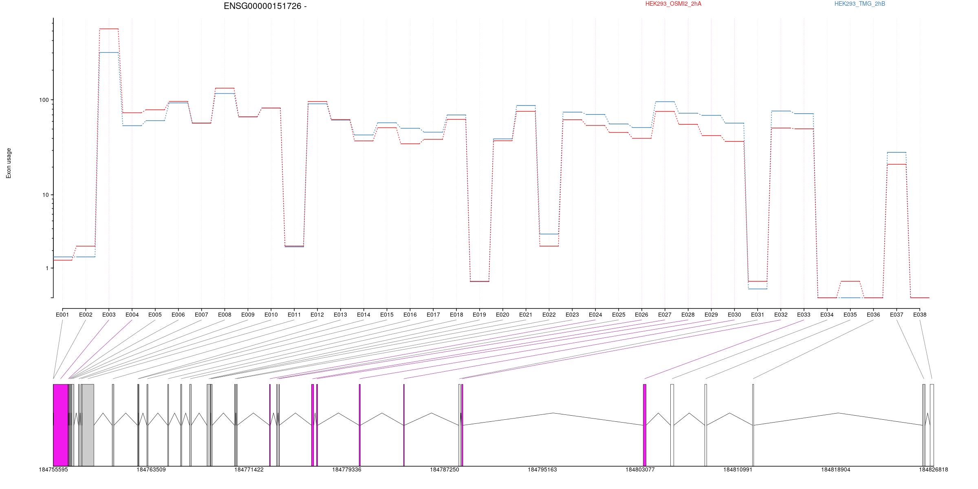Image resolution: width=978 pixels, height=489 pixels.
Task: Click exon label E024
Action: [x=595, y=315]
